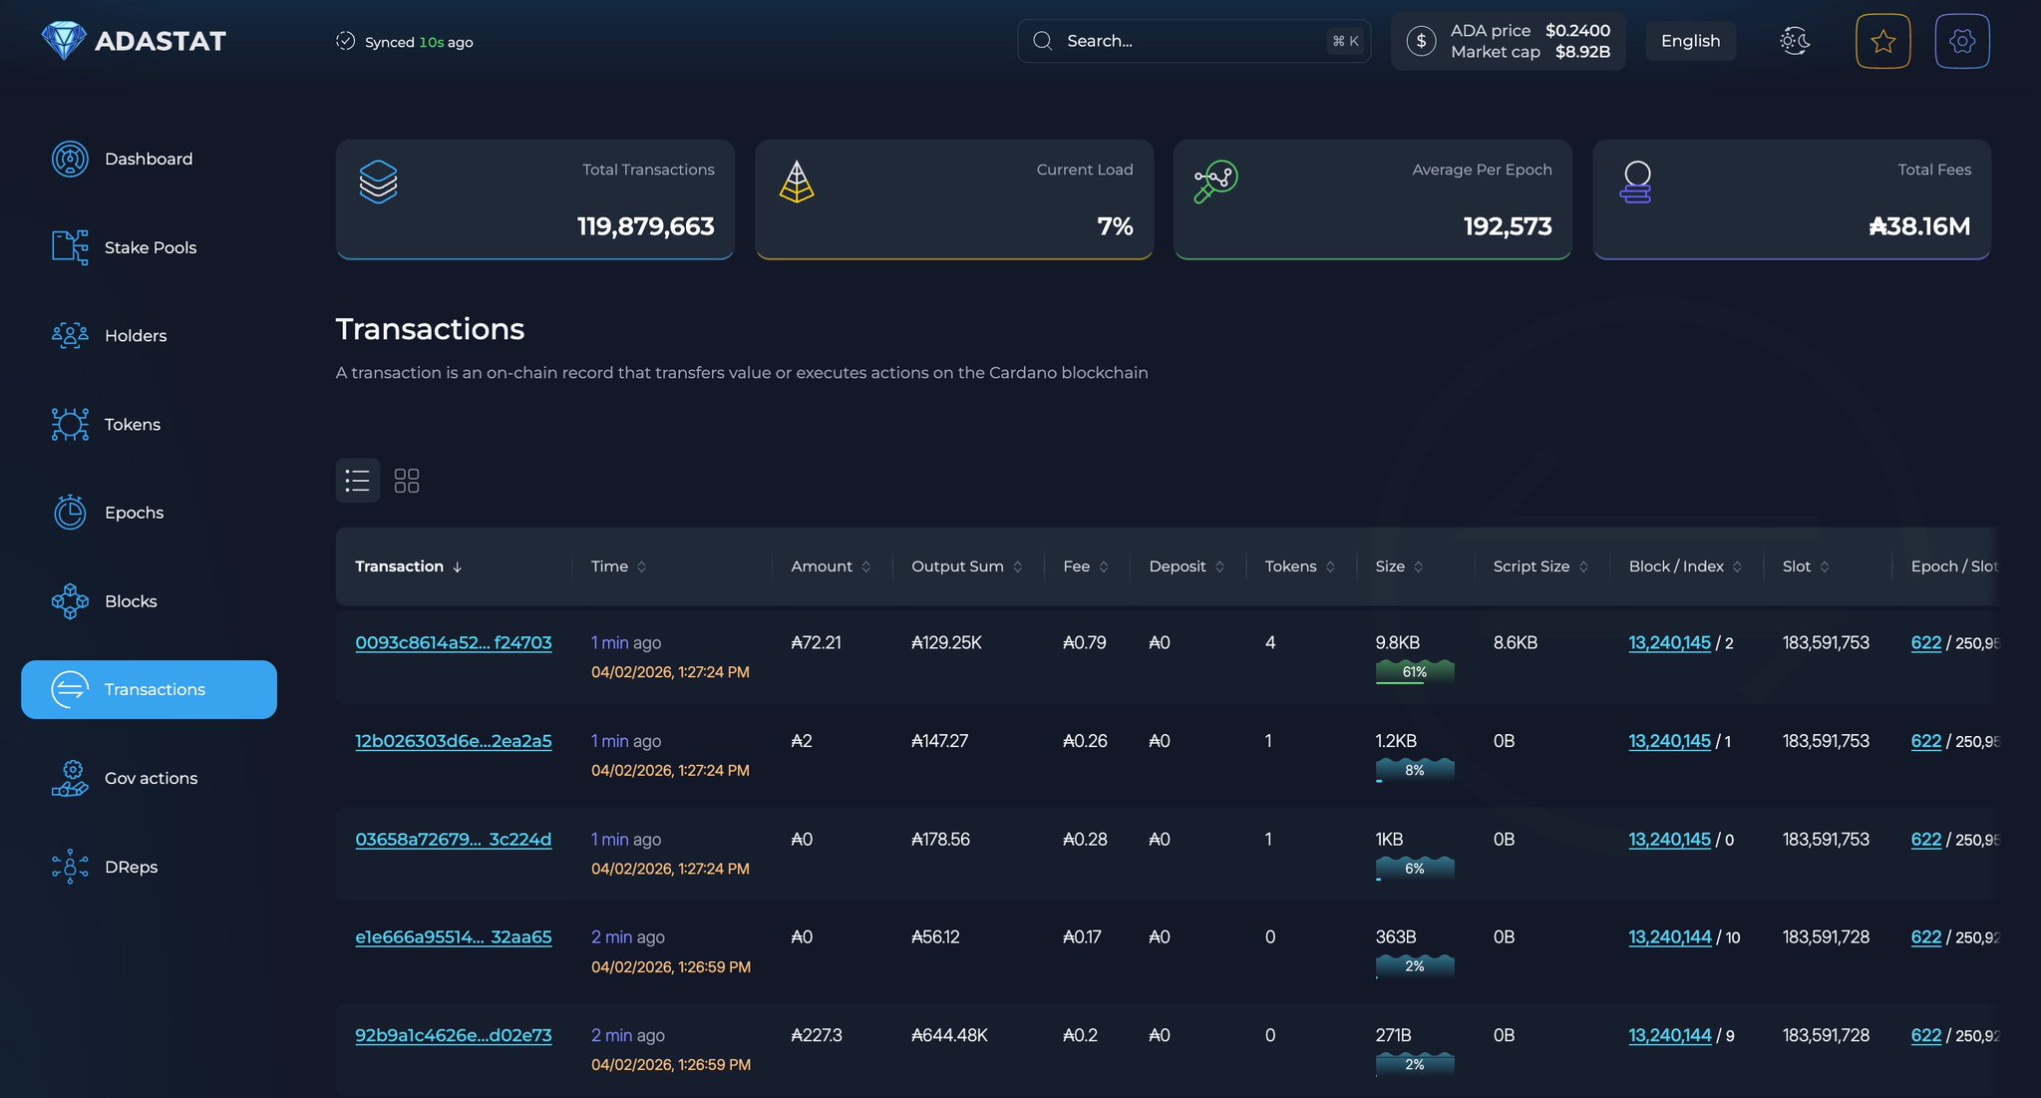Click the Holders people icon
Viewport: 2041px width, 1098px height.
coord(70,335)
